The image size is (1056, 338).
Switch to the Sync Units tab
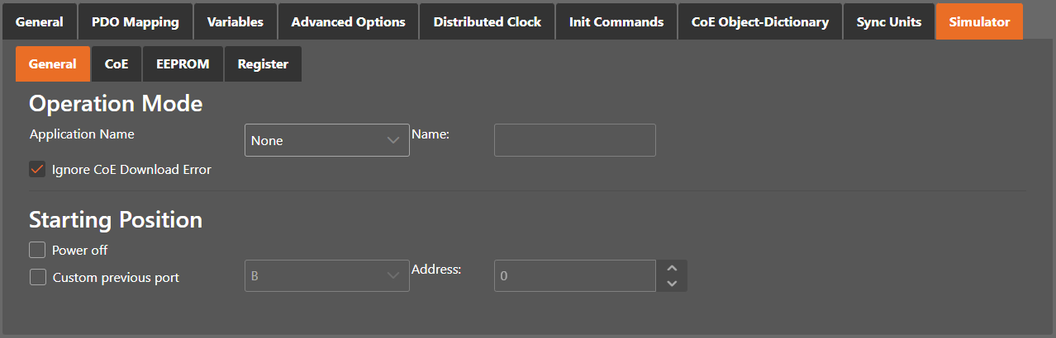(x=888, y=21)
